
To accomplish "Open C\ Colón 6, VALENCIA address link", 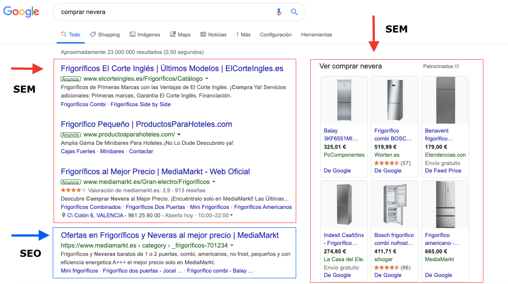I will (95, 216).
